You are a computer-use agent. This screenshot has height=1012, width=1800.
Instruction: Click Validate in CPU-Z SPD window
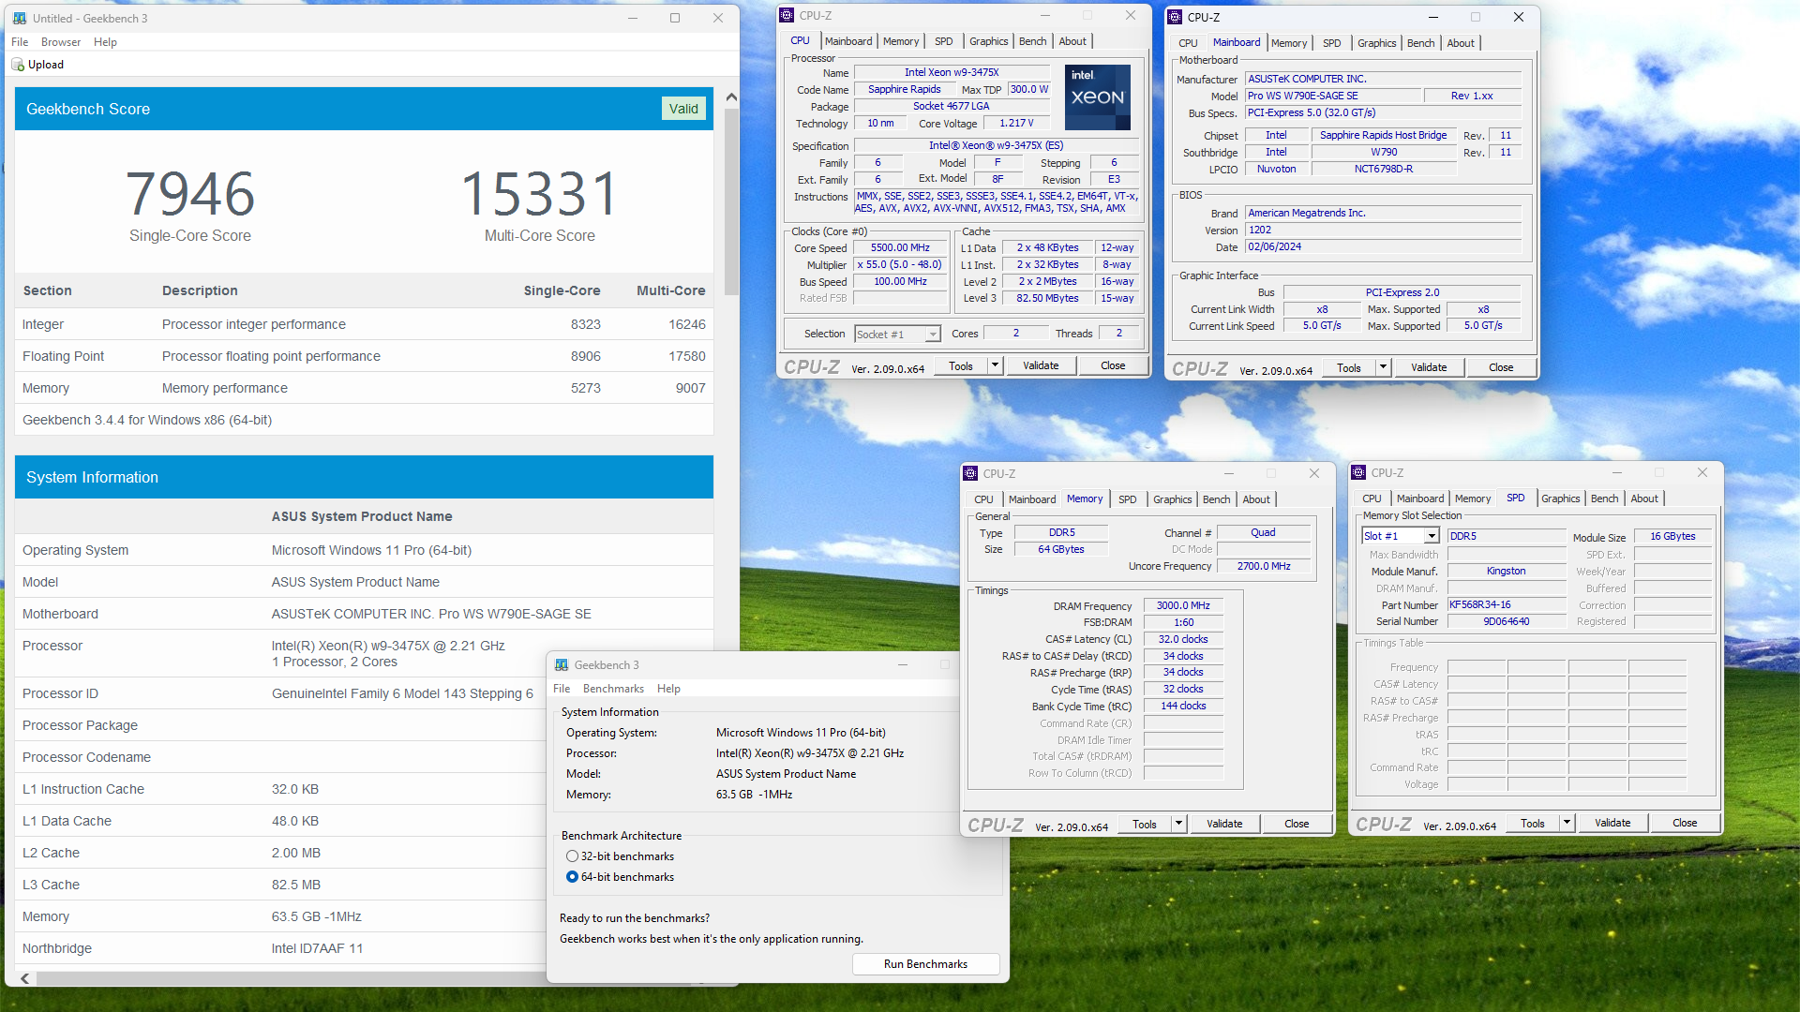coord(1612,823)
